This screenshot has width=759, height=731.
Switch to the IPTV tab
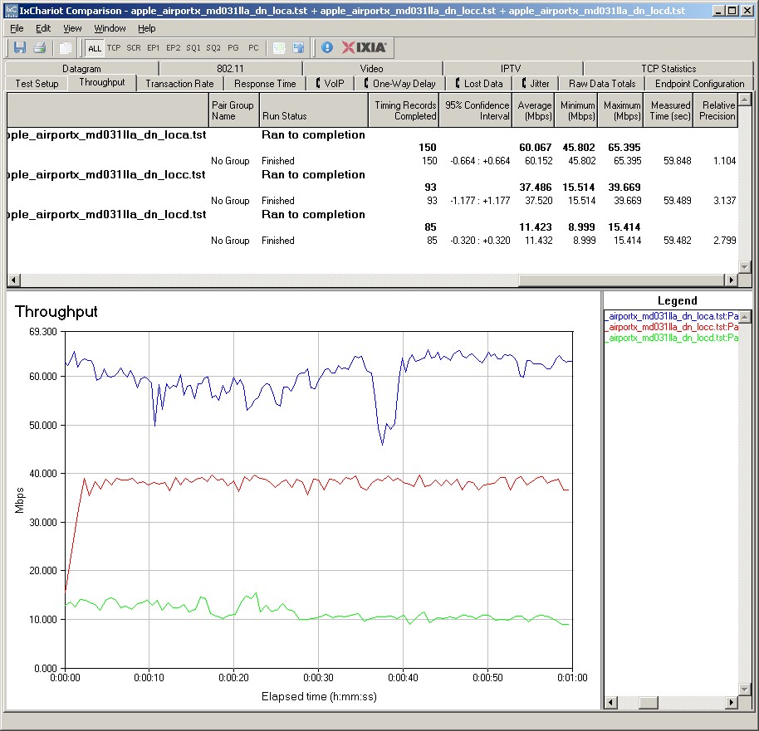[511, 69]
